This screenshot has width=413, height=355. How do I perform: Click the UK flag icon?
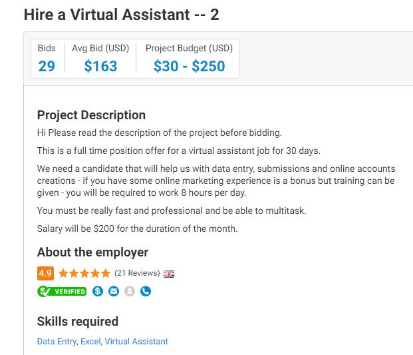tap(169, 274)
